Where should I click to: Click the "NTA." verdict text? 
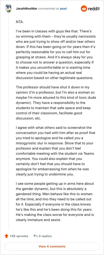point(20,22)
